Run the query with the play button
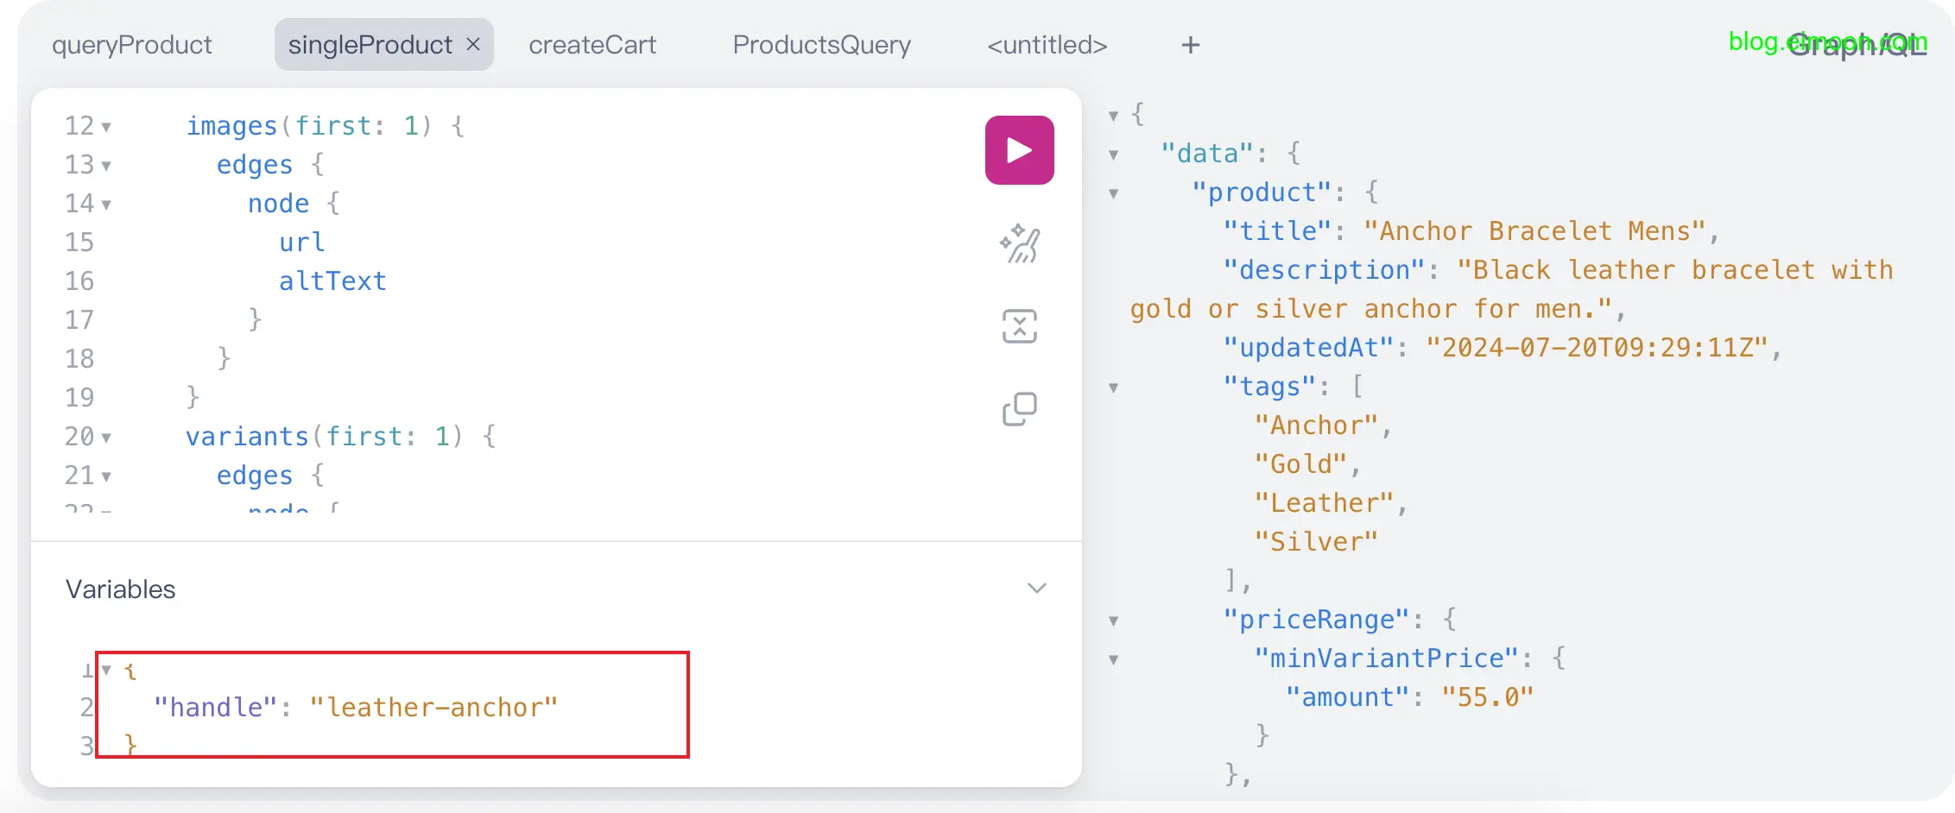Screen dimensions: 1955x813 point(1019,150)
